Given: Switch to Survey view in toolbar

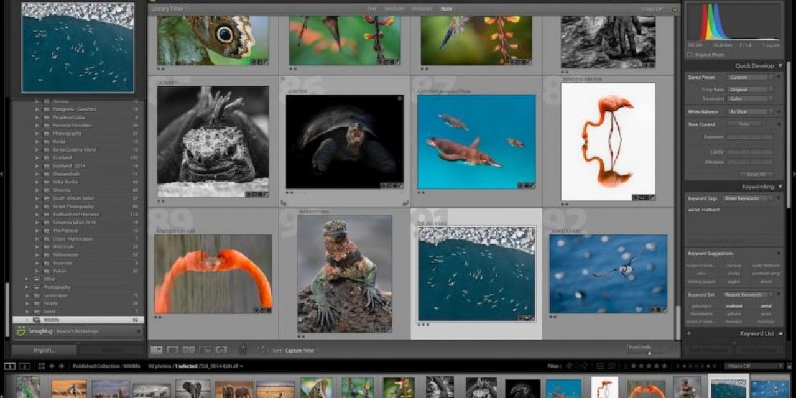Looking at the screenshot, I should click(205, 350).
